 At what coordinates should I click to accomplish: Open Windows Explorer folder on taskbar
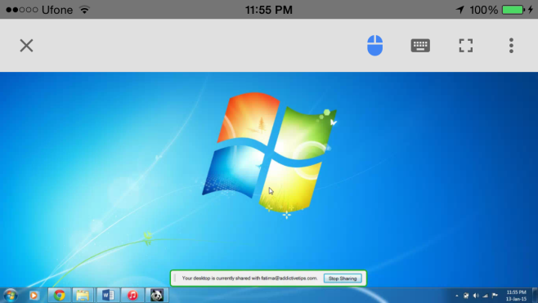coord(83,295)
